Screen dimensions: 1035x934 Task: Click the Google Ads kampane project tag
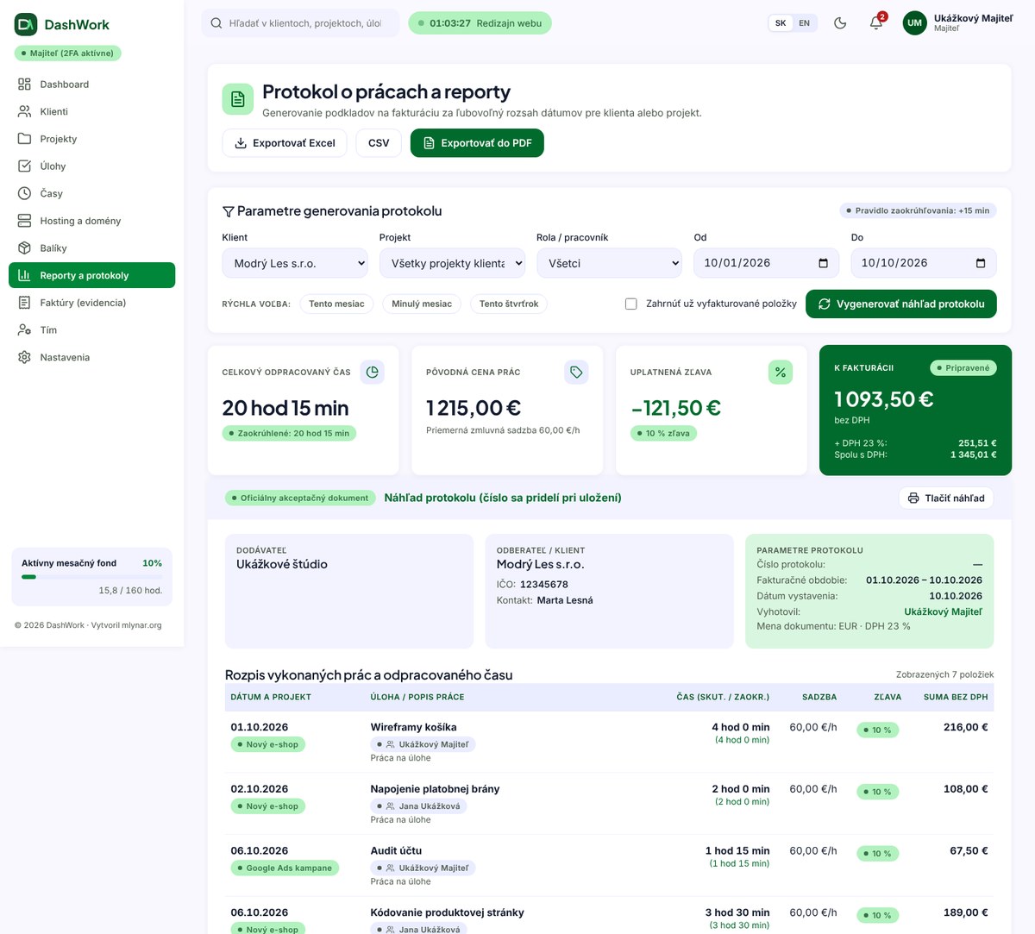pos(285,868)
